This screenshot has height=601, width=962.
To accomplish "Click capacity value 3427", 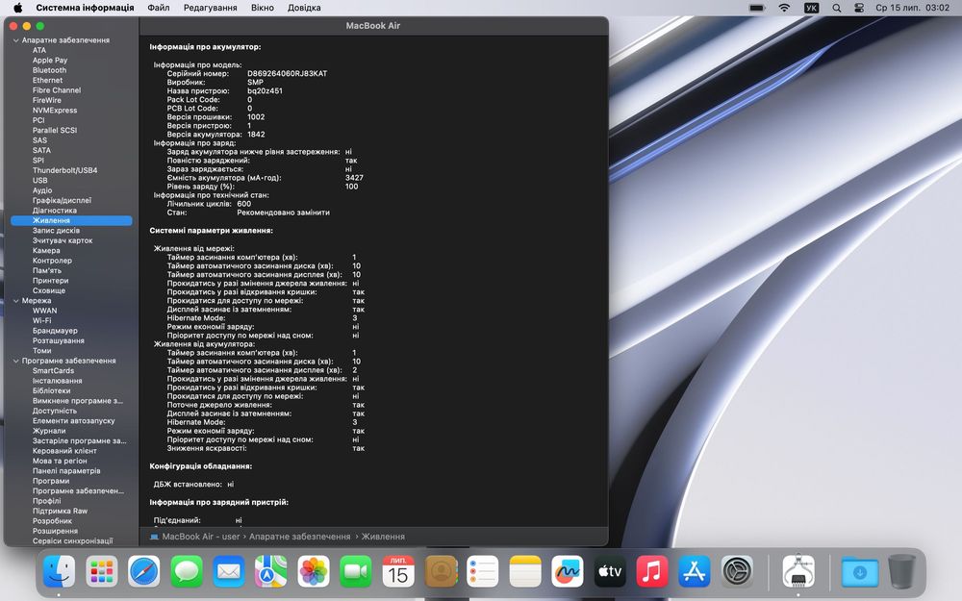I will point(354,178).
